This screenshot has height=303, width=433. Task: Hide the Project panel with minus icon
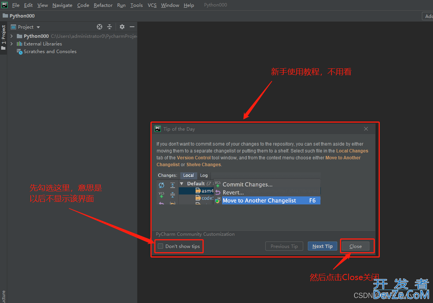pos(132,27)
